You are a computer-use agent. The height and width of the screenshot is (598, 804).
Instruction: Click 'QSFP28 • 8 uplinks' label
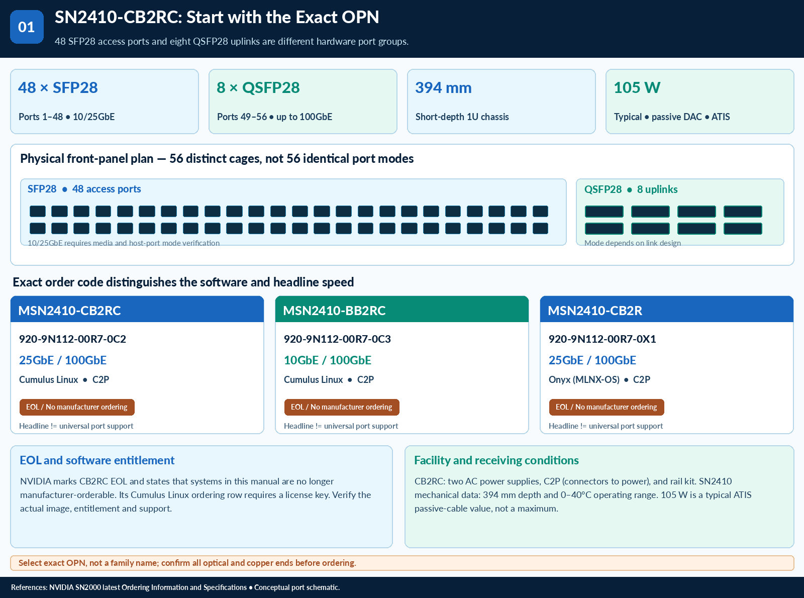click(x=631, y=189)
